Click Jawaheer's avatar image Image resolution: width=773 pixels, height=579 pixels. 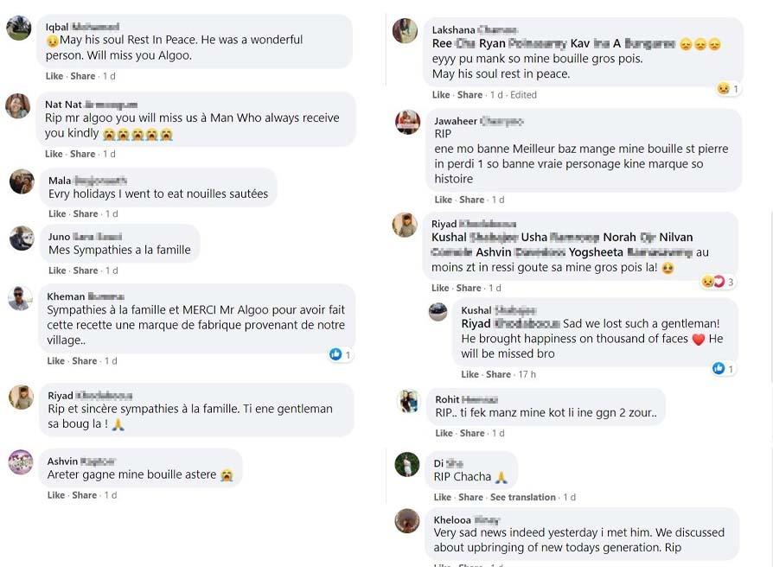[407, 122]
